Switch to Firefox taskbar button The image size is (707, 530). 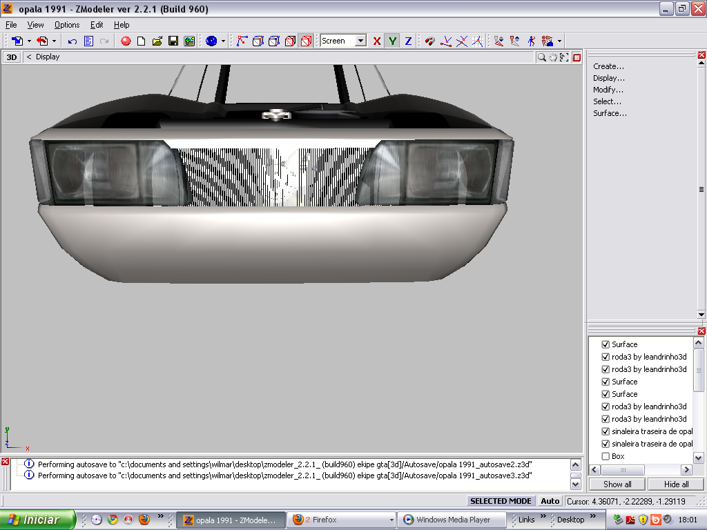coord(342,520)
